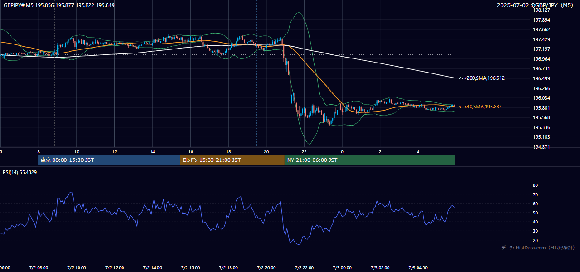This screenshot has height=272, width=580.
Task: Click hour 16 on the price chart axis
Action: pyautogui.click(x=191, y=152)
